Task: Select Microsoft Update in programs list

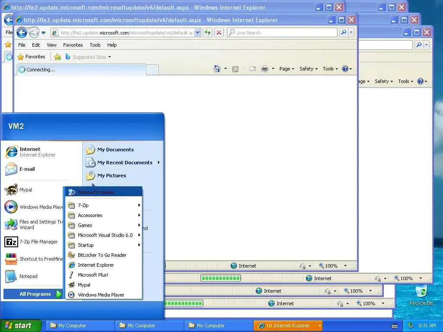Action: point(104,192)
